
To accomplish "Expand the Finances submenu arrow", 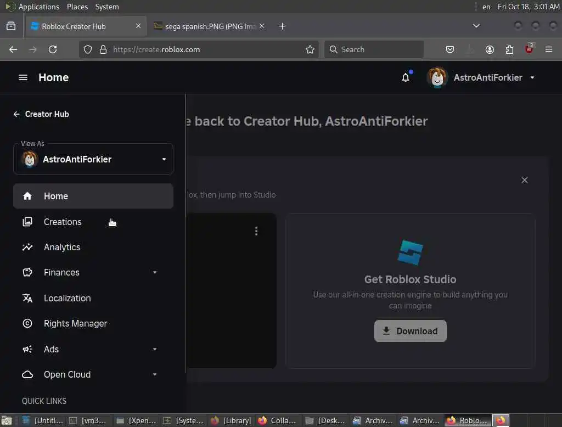I will point(155,272).
